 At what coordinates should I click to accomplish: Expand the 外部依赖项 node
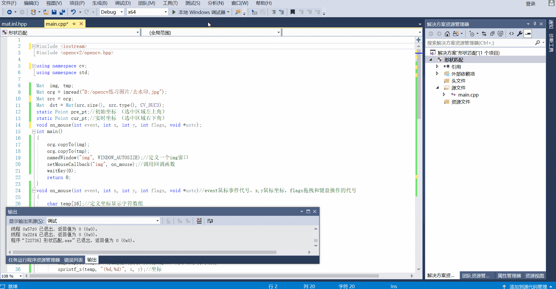tap(437, 73)
